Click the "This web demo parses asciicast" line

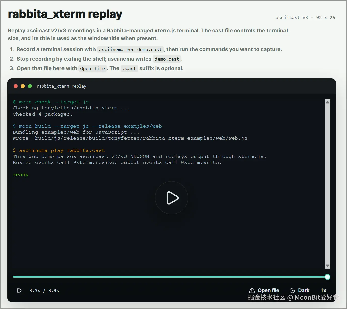tap(139, 156)
